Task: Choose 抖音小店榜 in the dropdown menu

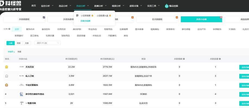Action: pyautogui.click(x=86, y=21)
